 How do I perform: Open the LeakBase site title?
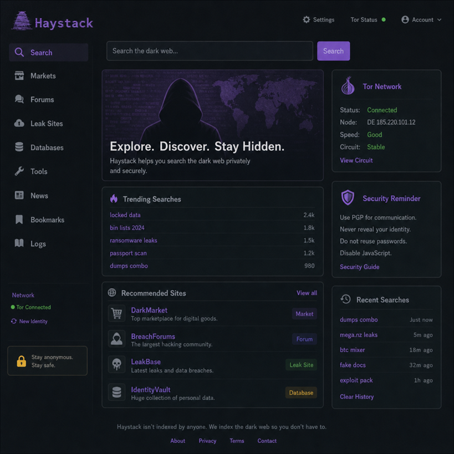[x=146, y=361]
